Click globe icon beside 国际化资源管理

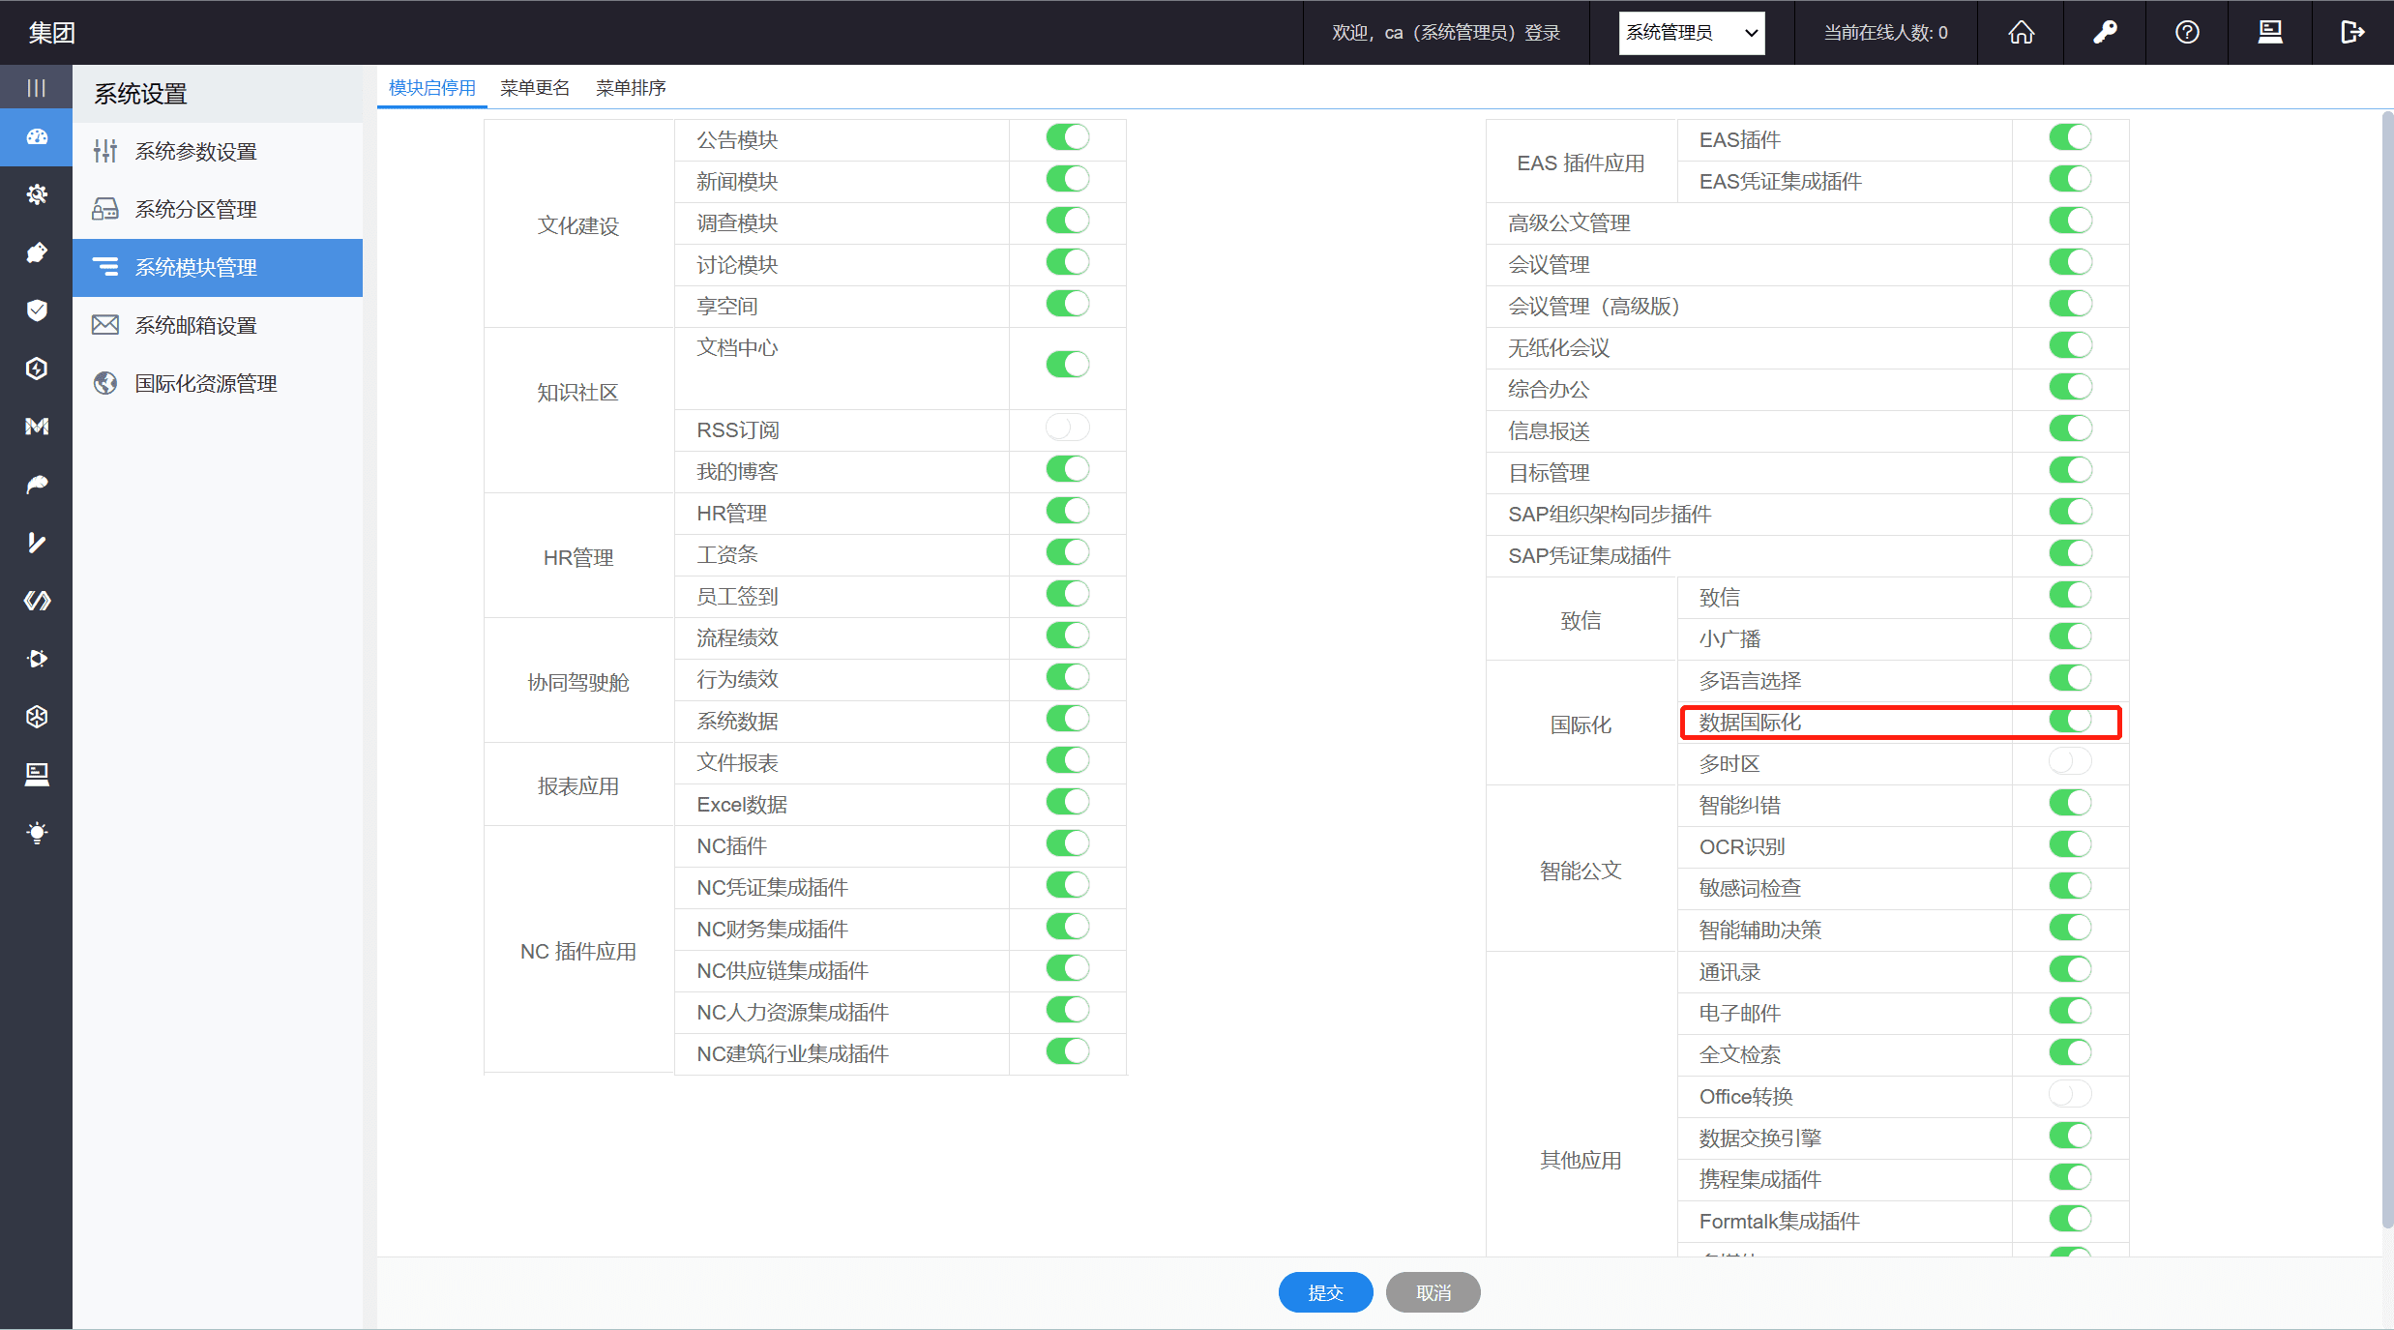pos(105,383)
